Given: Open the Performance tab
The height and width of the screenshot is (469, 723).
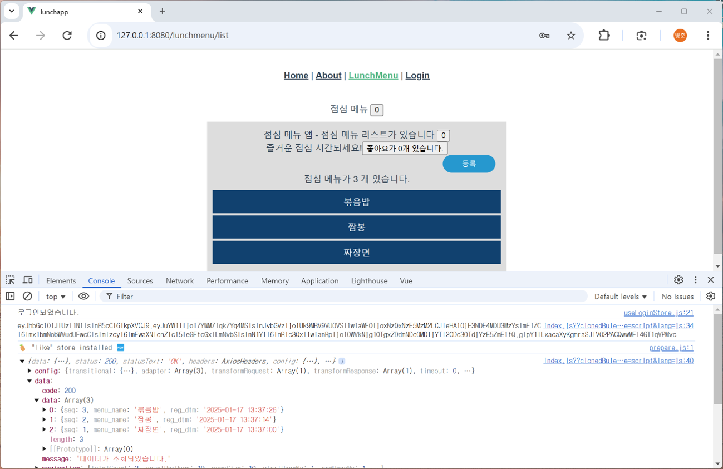Looking at the screenshot, I should [x=227, y=280].
